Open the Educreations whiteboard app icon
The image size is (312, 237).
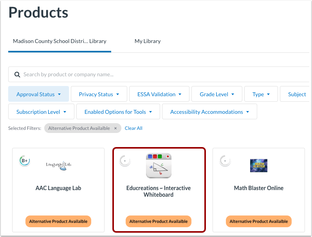tap(159, 165)
